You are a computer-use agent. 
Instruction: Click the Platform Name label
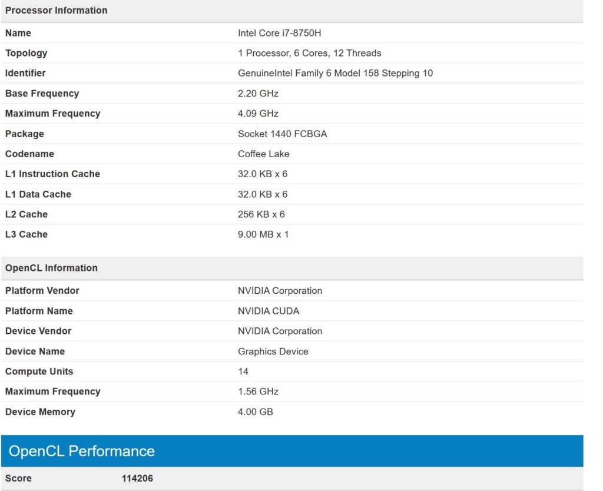[39, 311]
